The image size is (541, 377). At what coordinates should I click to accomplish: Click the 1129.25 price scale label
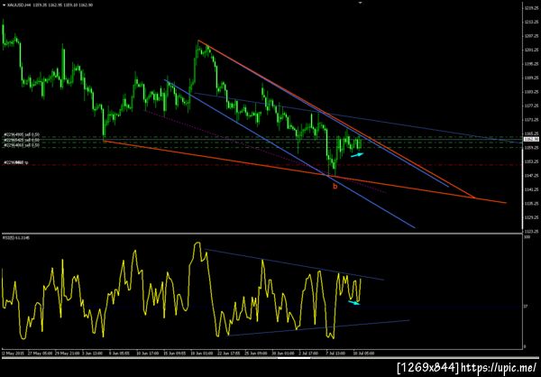[531, 217]
